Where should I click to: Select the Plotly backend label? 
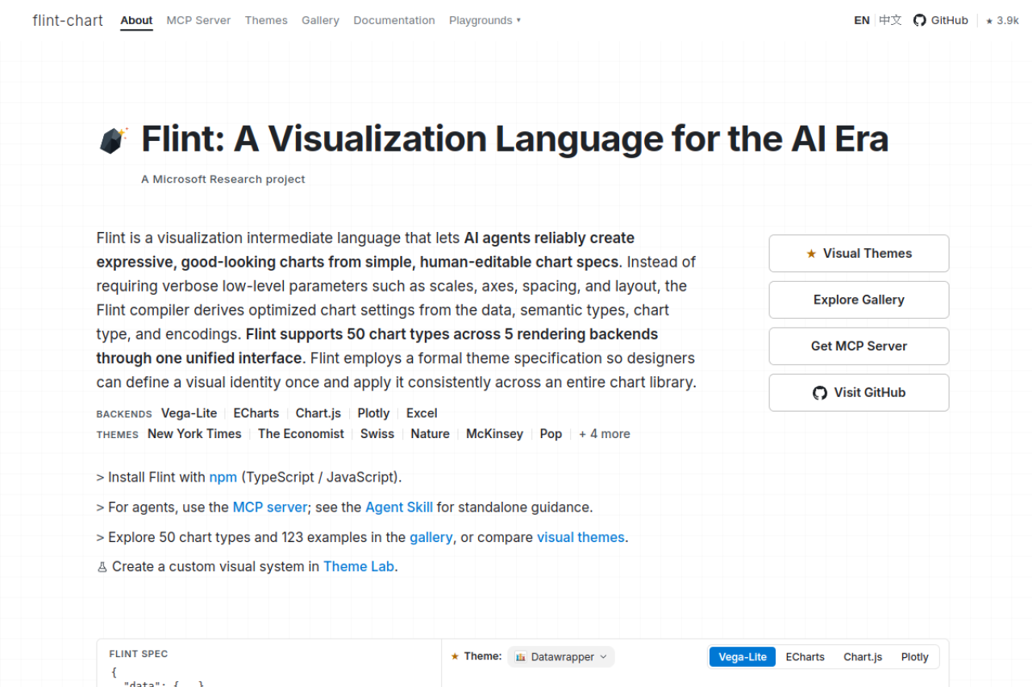click(x=373, y=413)
